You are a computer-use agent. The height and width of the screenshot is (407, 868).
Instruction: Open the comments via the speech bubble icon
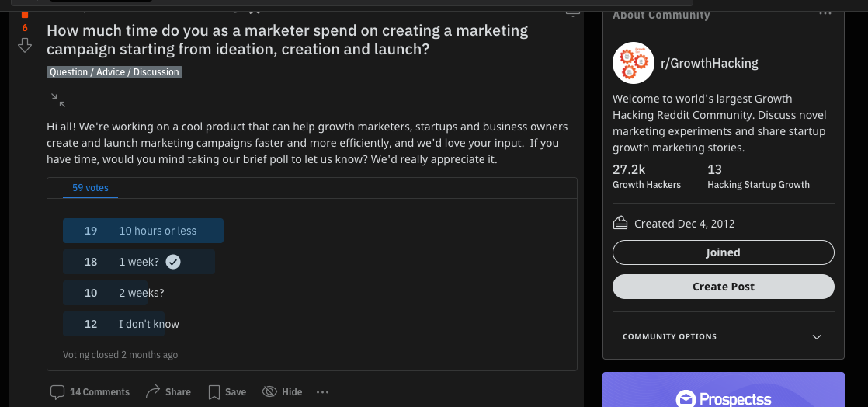pos(57,392)
